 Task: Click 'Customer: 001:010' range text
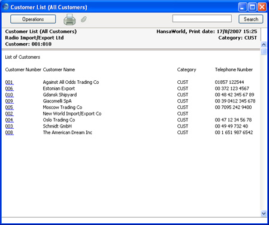[x=28, y=44]
